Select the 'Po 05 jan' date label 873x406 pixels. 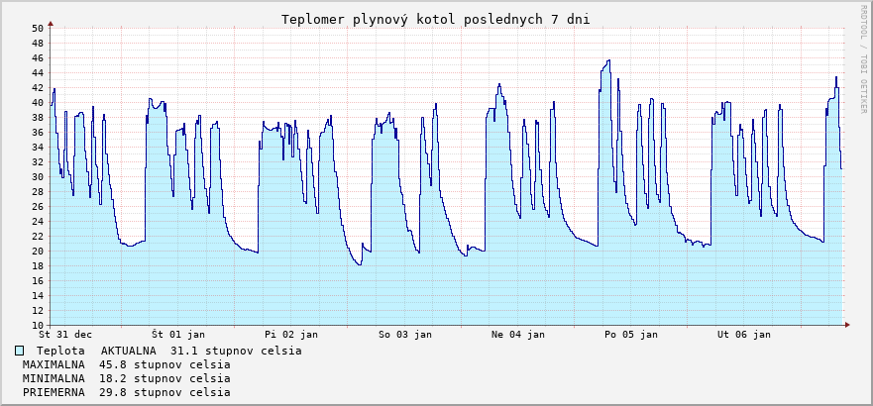(631, 335)
